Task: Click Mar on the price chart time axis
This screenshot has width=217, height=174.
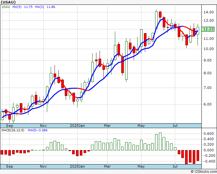Action: (x=108, y=126)
